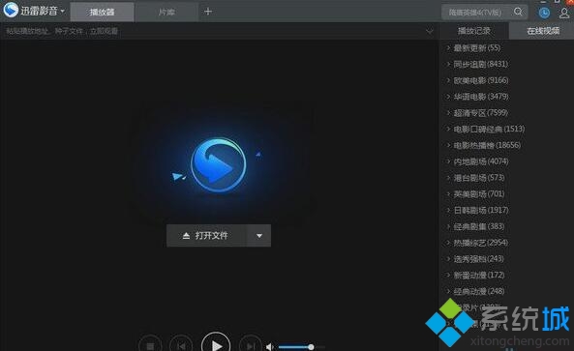Click the search magnifier icon
The width and height of the screenshot is (574, 351).
click(518, 12)
